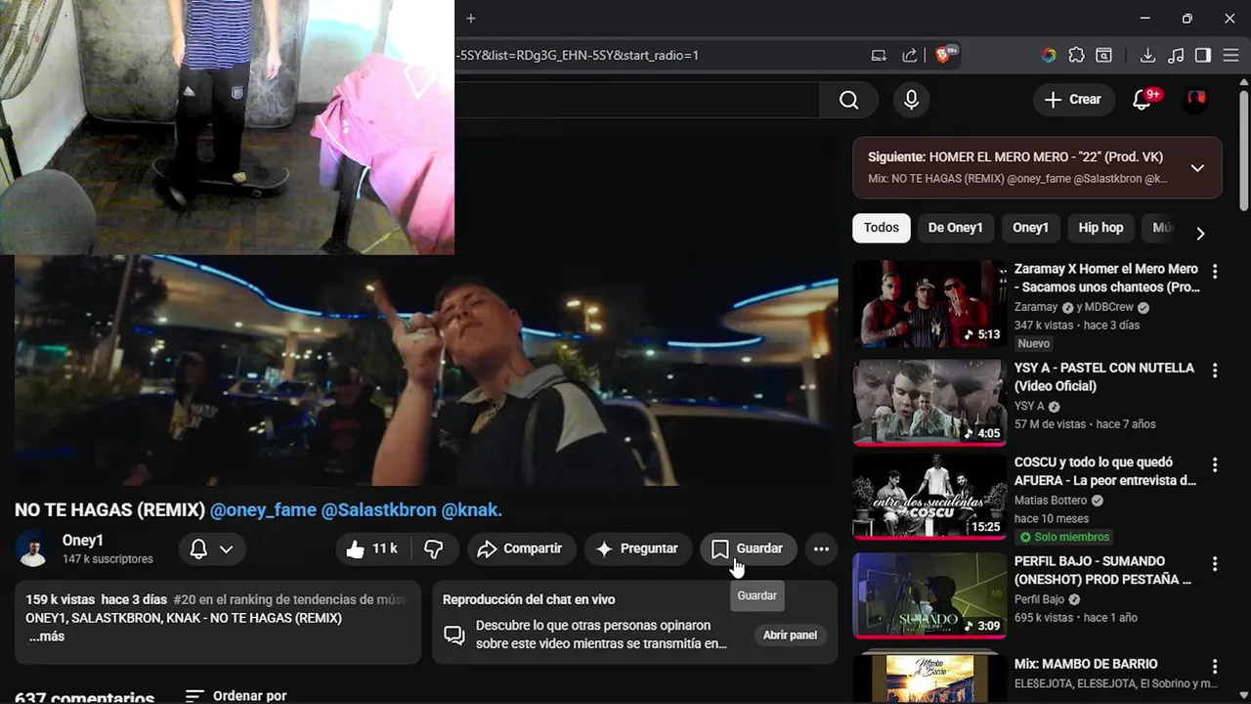Click the Oney1 channel avatar
The width and height of the screenshot is (1251, 704).
(32, 550)
